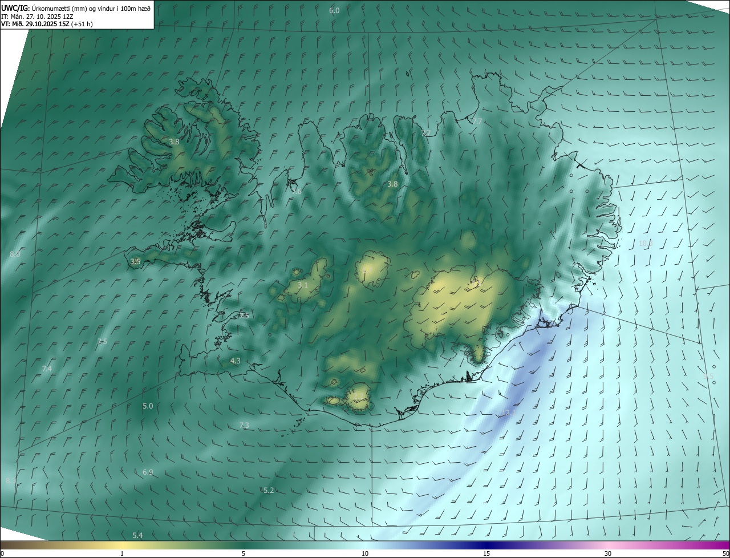Click the faint "9.5" value label

709,376
